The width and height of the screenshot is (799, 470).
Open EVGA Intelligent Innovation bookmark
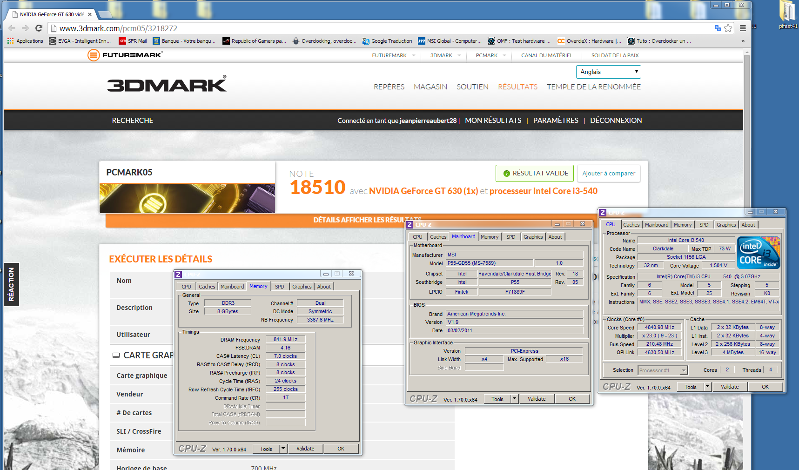tap(80, 41)
